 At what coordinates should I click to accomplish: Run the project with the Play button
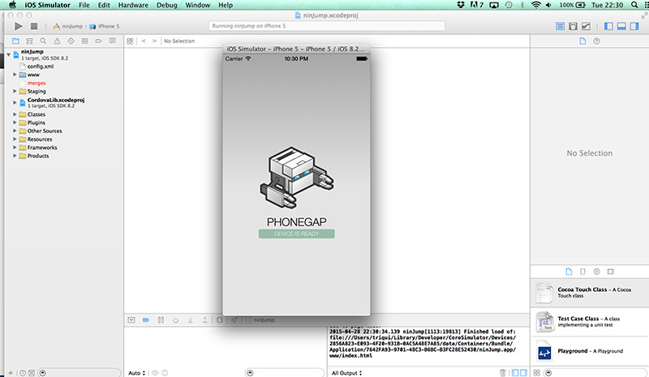pyautogui.click(x=18, y=26)
